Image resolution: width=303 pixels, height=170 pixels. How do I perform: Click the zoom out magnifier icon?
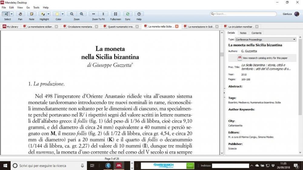click(x=72, y=14)
